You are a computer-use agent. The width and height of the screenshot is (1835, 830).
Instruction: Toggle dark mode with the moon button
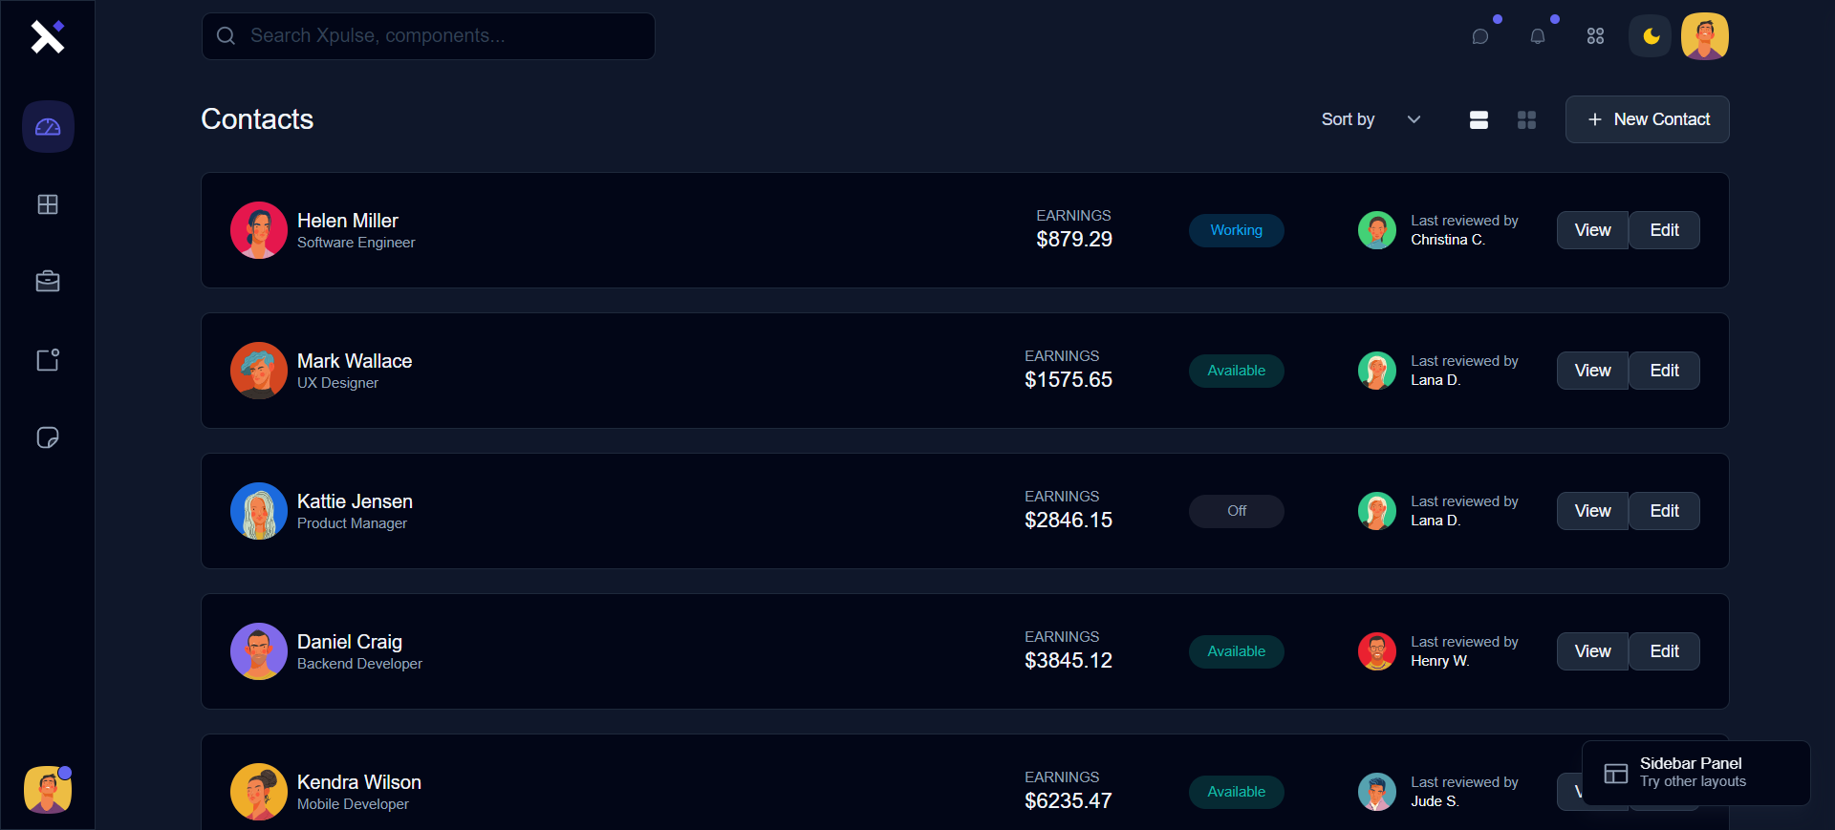[x=1651, y=36]
